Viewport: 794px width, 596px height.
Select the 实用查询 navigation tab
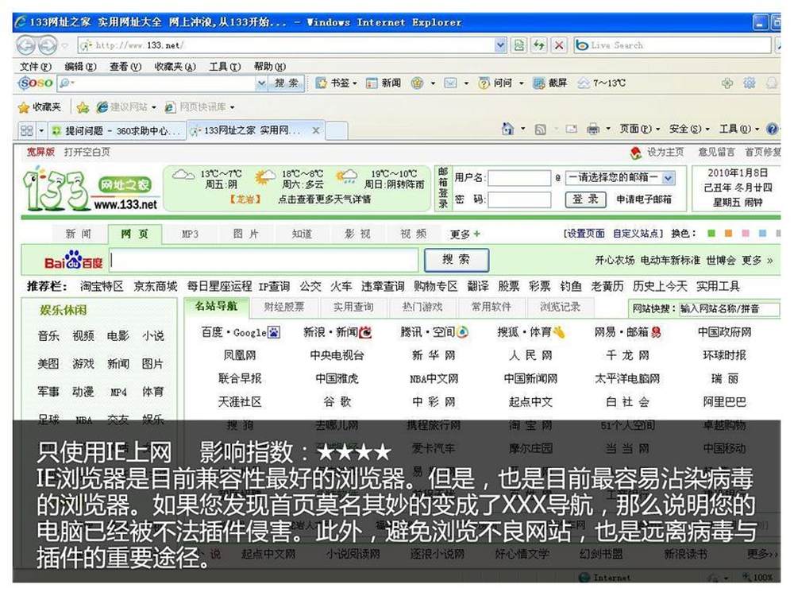pos(353,307)
